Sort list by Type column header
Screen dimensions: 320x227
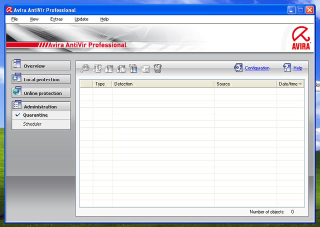point(102,84)
